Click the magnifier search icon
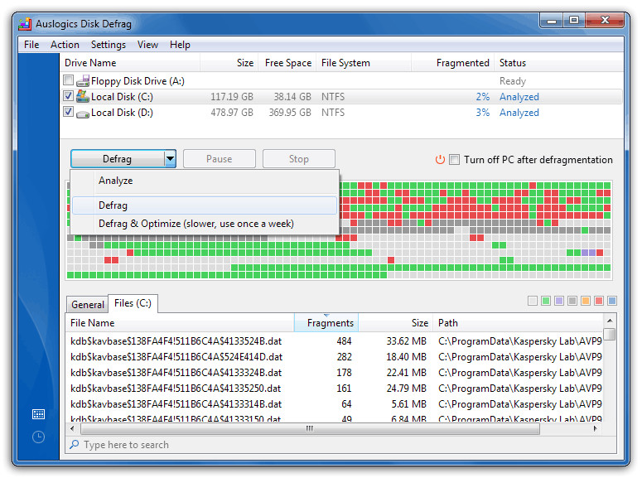 point(74,444)
